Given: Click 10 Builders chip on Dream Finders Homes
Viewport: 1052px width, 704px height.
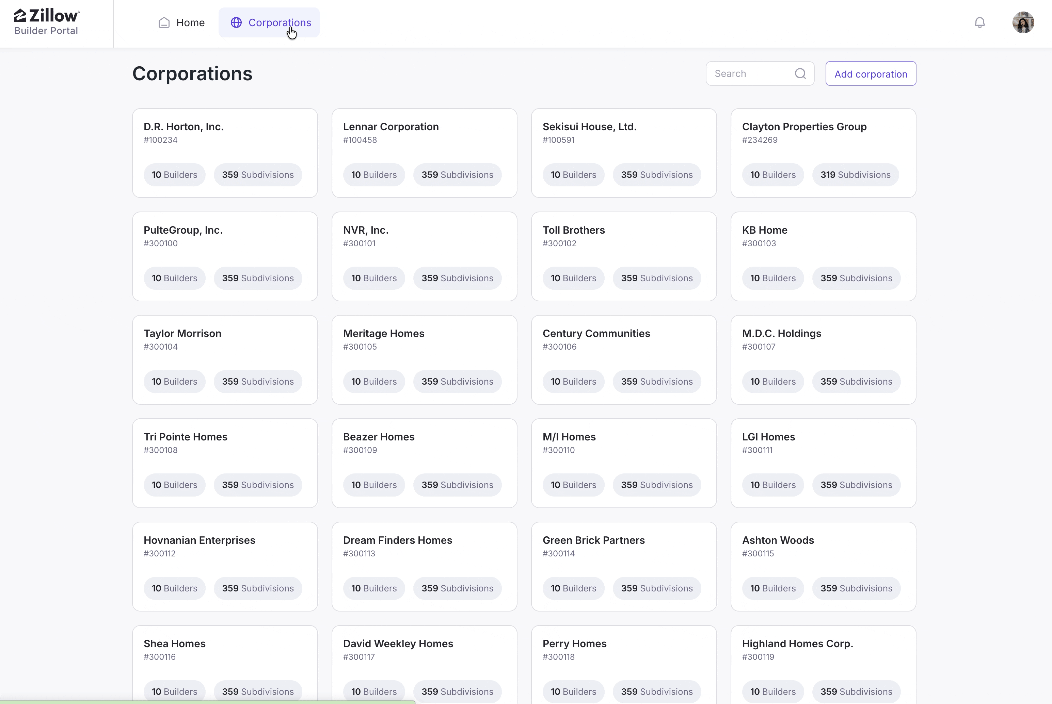Looking at the screenshot, I should coord(374,588).
